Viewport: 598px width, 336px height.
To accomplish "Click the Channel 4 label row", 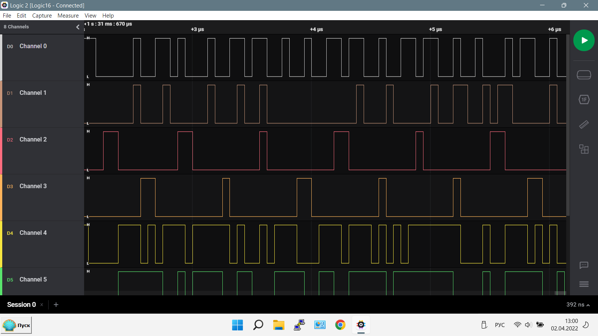I will 33,233.
